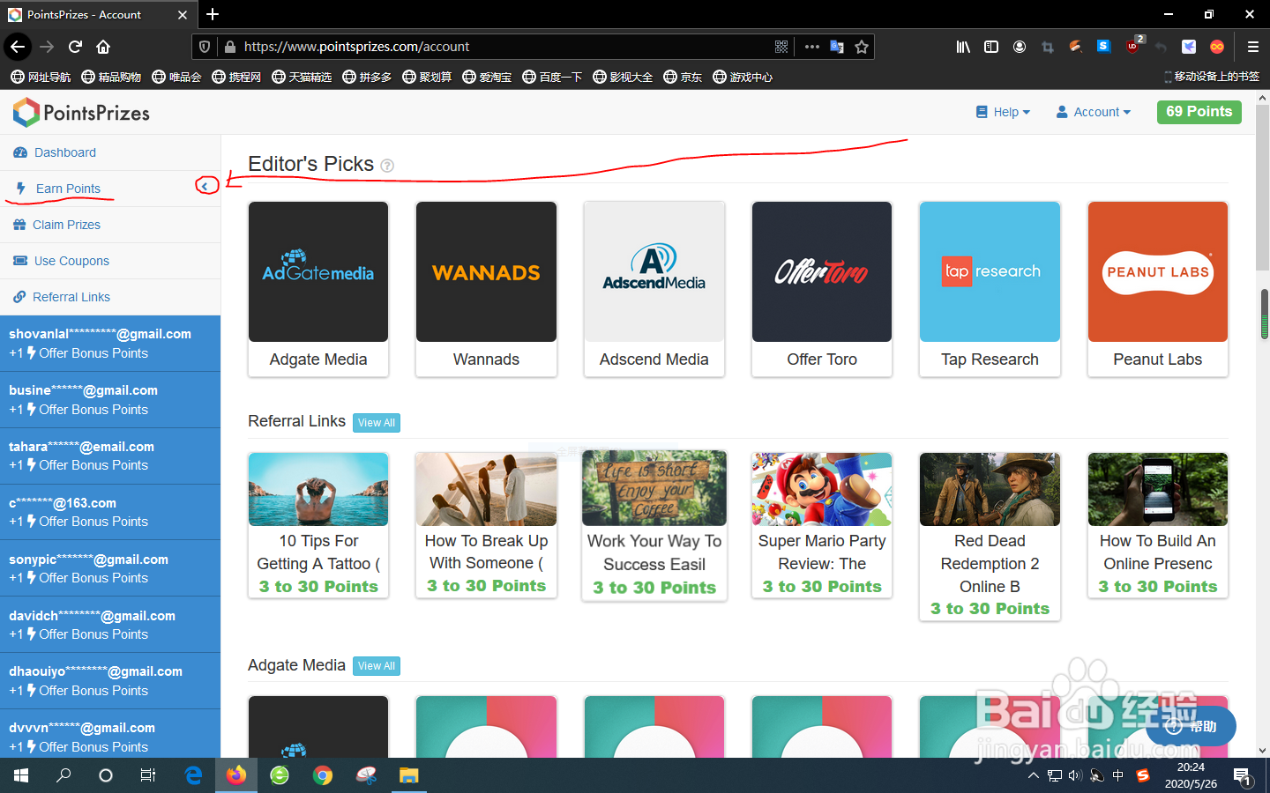
Task: Open the Super Mario Party Review card
Action: tap(822, 526)
